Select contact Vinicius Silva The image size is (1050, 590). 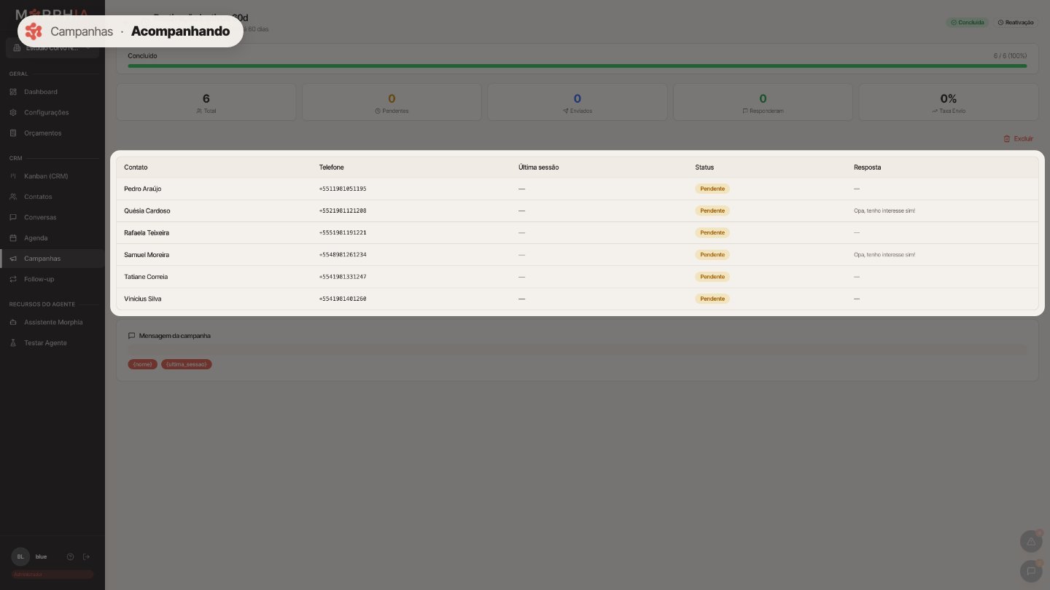143,299
